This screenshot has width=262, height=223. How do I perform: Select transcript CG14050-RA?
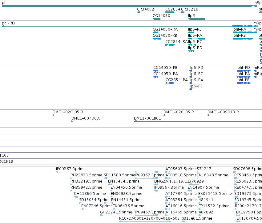coord(165,29)
